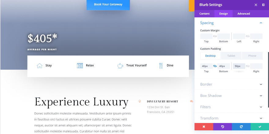Click the fork and knife Dine icon
The width and height of the screenshot is (269, 134).
click(x=161, y=66)
